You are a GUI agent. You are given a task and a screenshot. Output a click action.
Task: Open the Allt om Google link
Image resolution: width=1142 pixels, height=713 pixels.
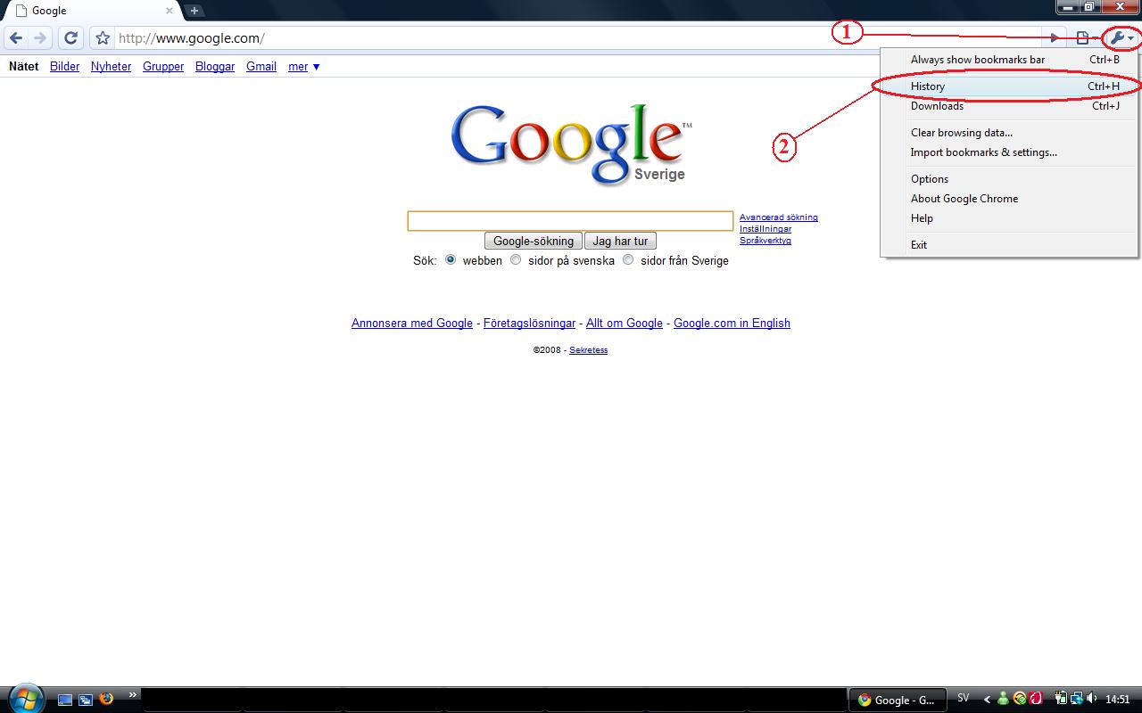(625, 324)
